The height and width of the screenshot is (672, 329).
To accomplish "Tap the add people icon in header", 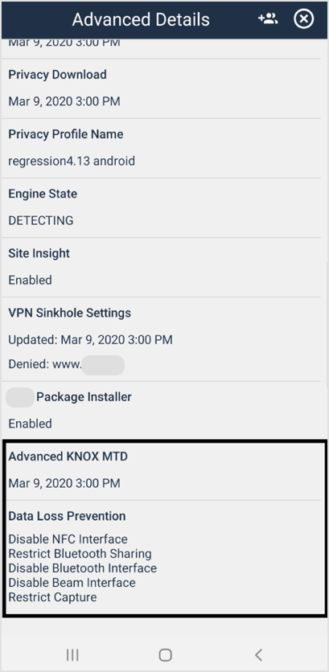I will pyautogui.click(x=268, y=18).
